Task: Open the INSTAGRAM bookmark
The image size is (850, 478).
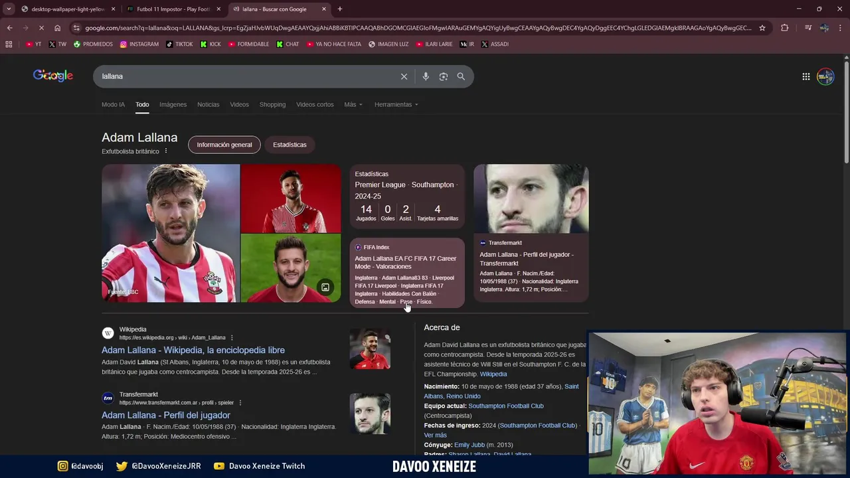Action: tap(139, 44)
